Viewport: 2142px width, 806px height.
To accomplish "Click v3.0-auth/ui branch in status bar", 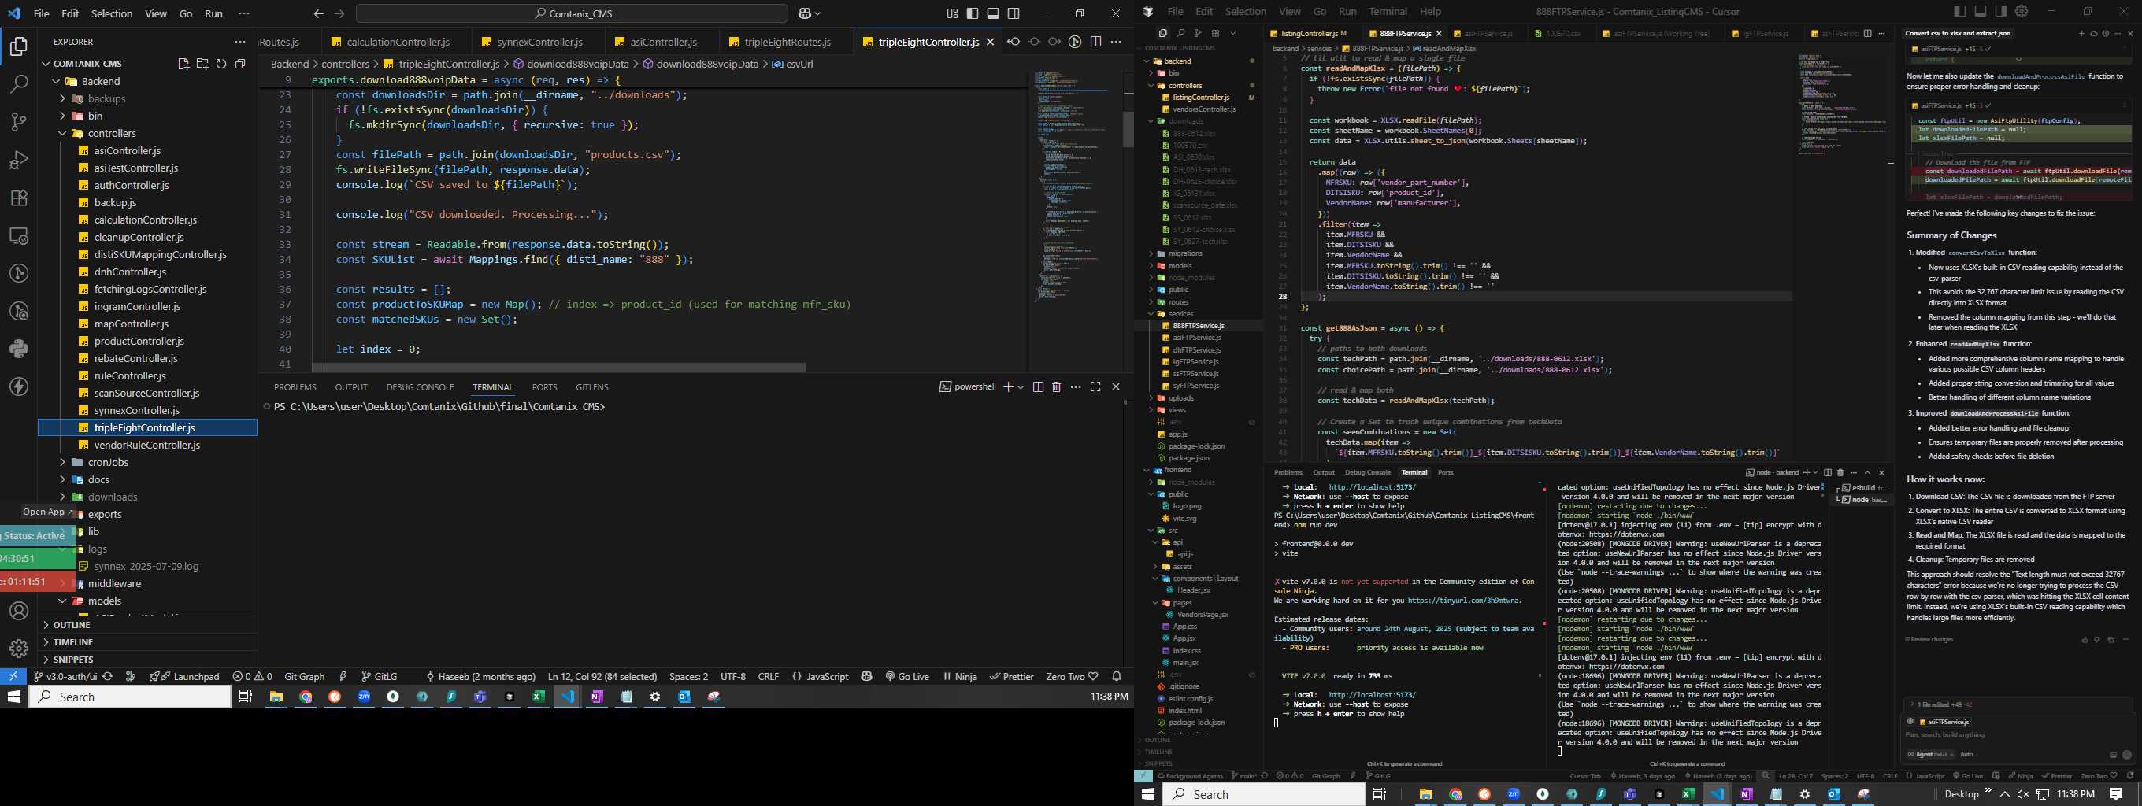I will (64, 676).
